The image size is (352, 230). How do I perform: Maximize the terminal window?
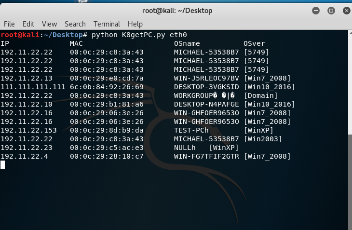coord(331,10)
